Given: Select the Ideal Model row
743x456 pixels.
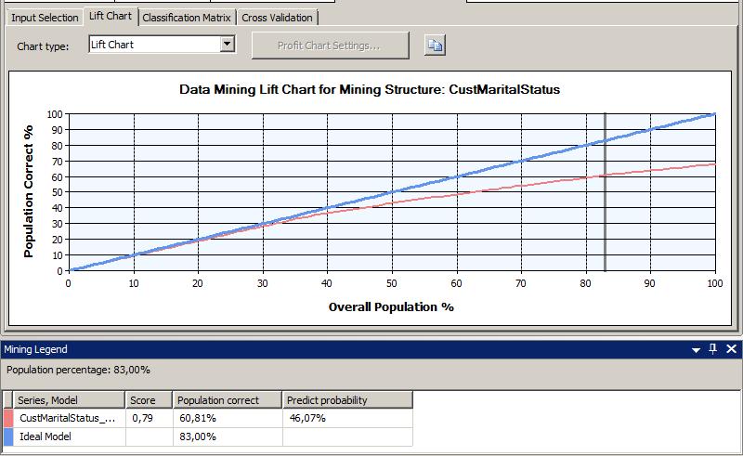Looking at the screenshot, I should pos(208,436).
